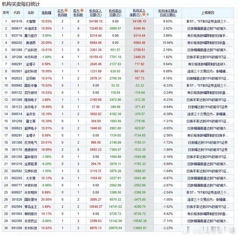Click the 序号 column header
Viewport: 238px width, 236px height.
[x=6, y=13]
